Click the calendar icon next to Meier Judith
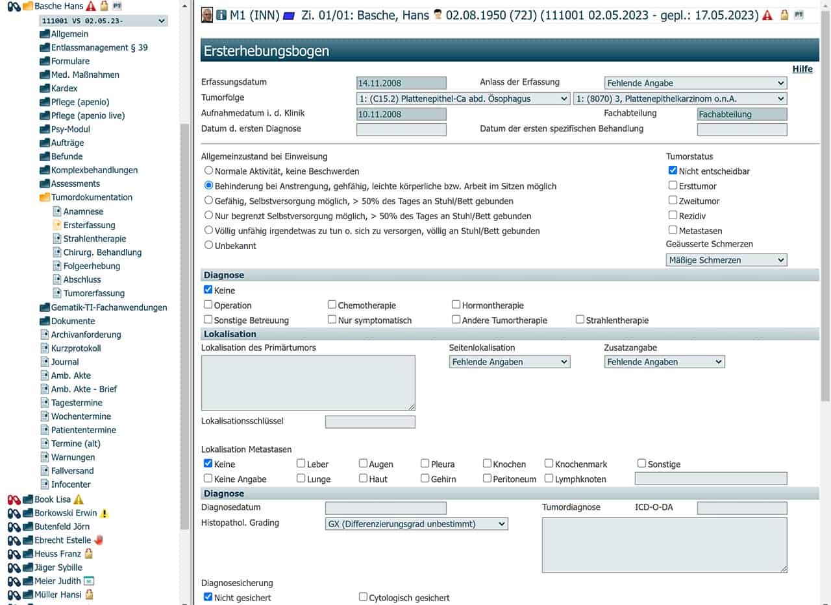The width and height of the screenshot is (831, 605). (90, 581)
